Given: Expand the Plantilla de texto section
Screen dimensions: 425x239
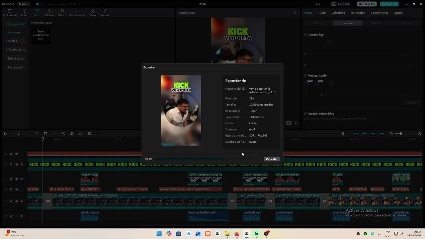Looking at the screenshot, I should point(16,50).
